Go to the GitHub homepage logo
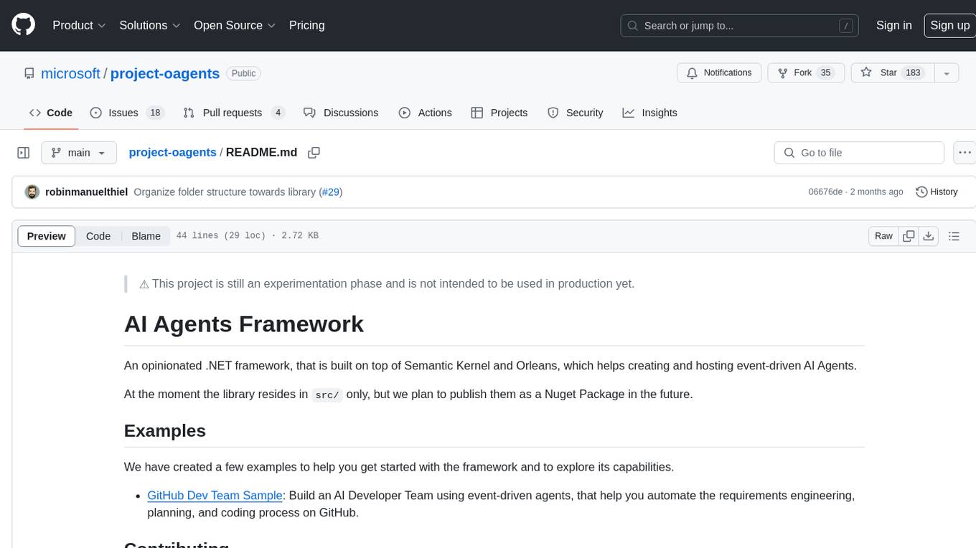The image size is (976, 548). (24, 25)
